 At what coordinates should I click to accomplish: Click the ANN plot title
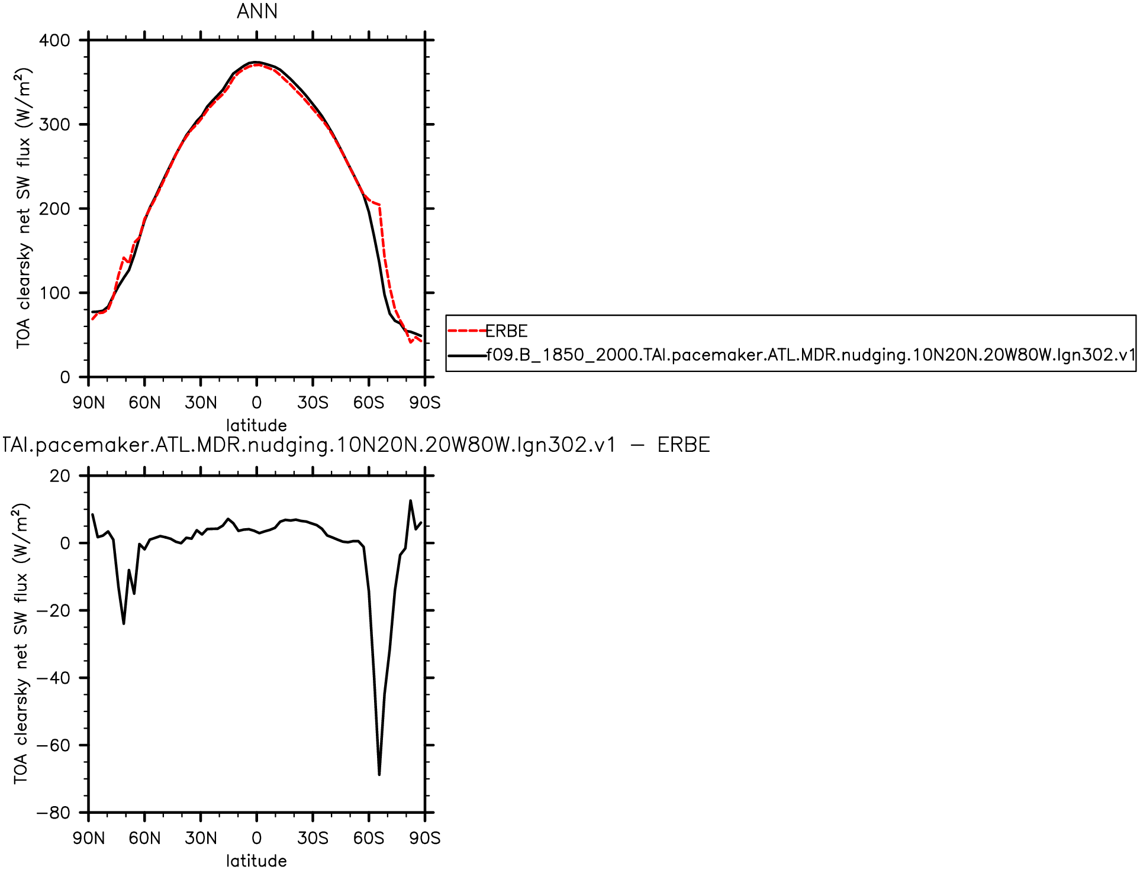[x=257, y=12]
